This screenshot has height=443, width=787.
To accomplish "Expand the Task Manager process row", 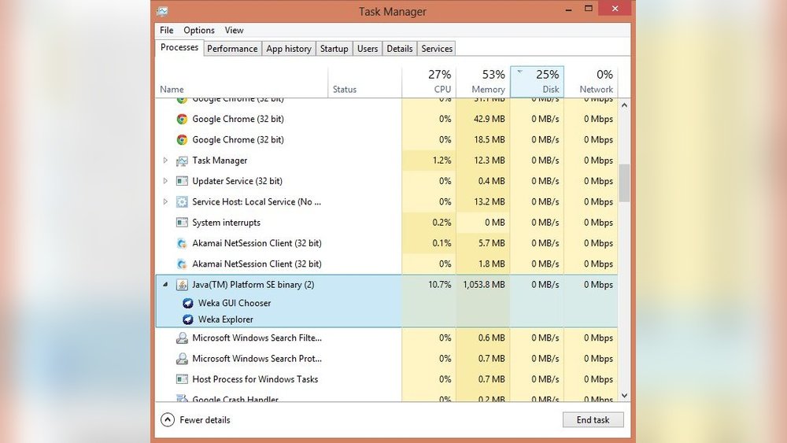I will point(165,161).
